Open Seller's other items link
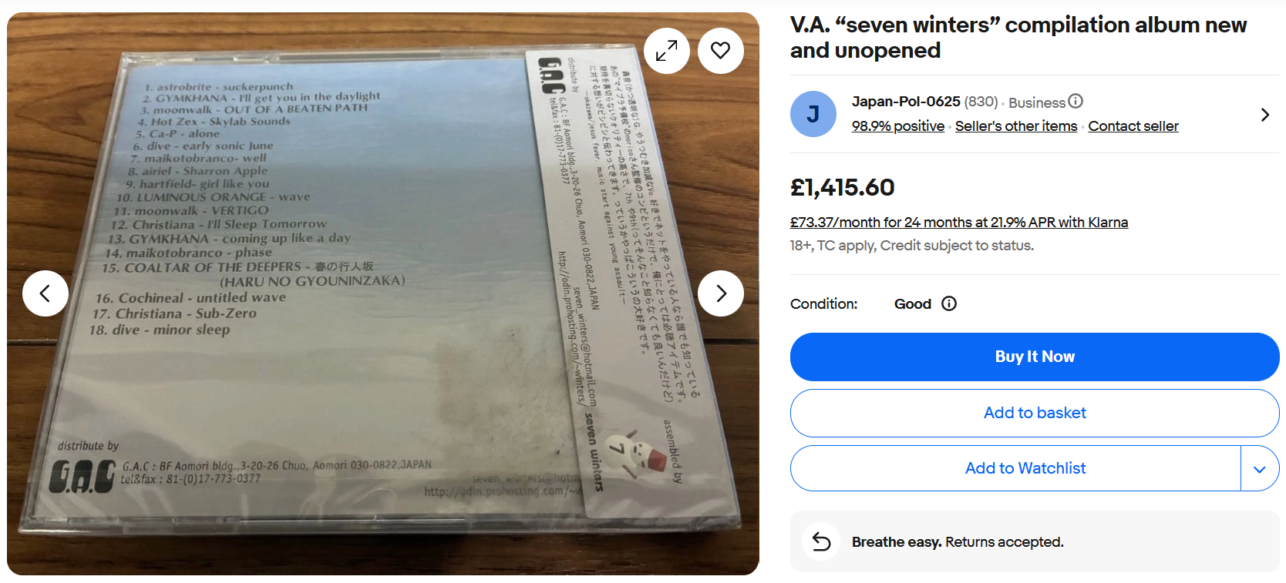The width and height of the screenshot is (1286, 583). pyautogui.click(x=1016, y=126)
